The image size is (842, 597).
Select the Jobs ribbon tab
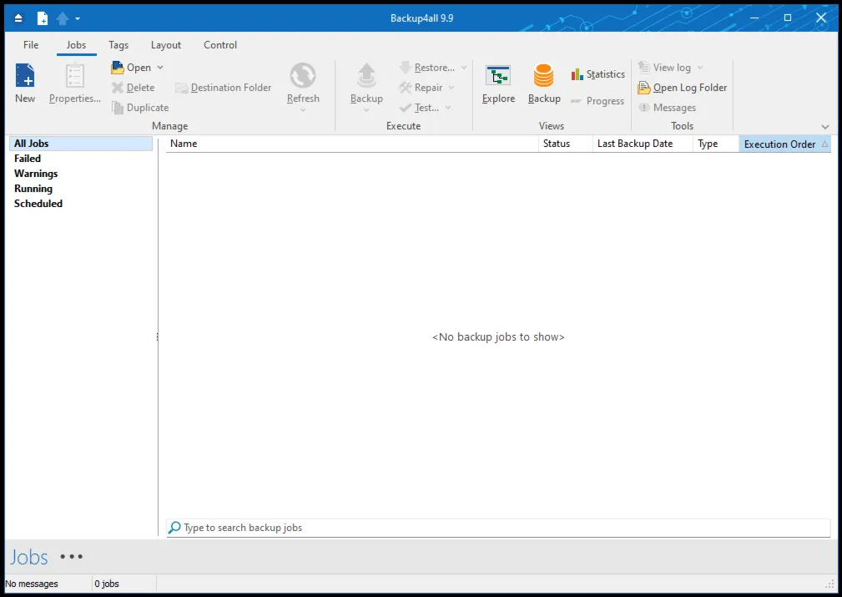pyautogui.click(x=76, y=45)
